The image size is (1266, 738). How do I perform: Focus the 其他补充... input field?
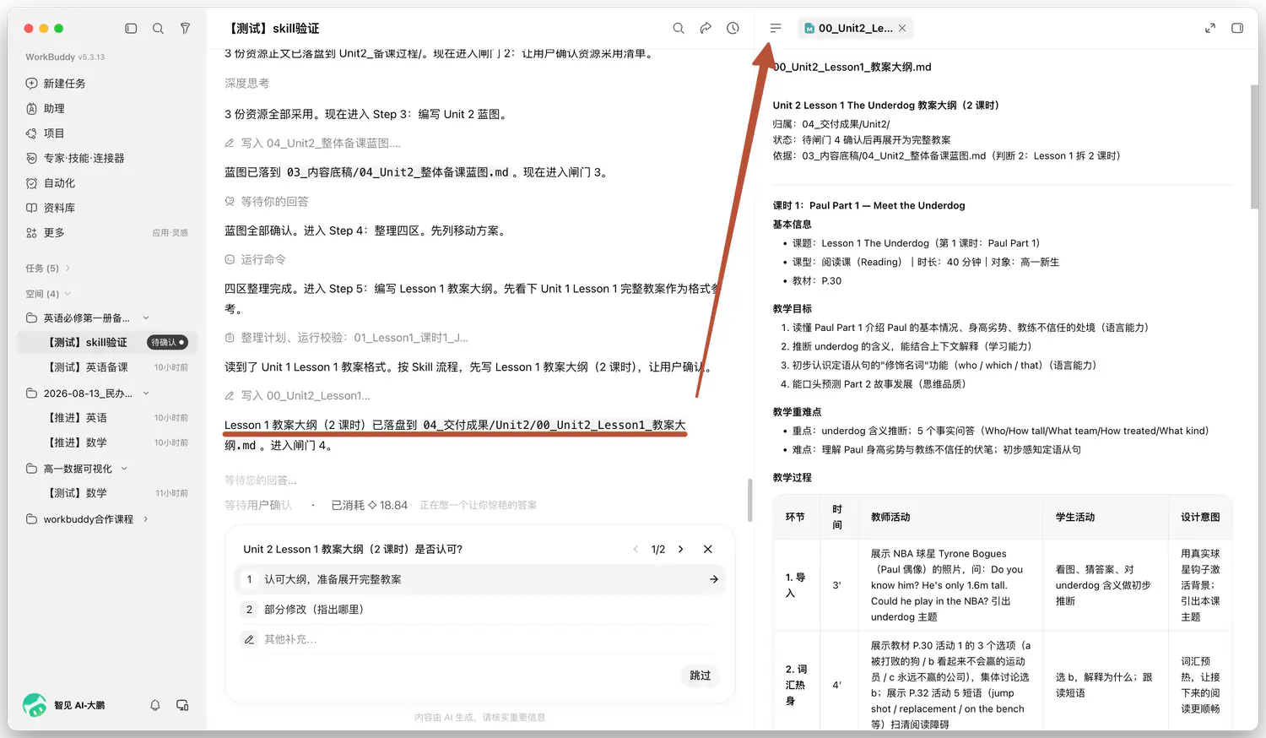[479, 639]
